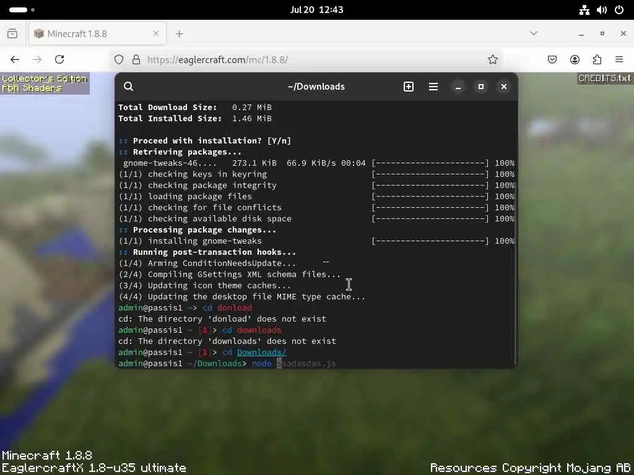Reload the Eaglercraft page
This screenshot has width=634, height=475.
tap(59, 59)
